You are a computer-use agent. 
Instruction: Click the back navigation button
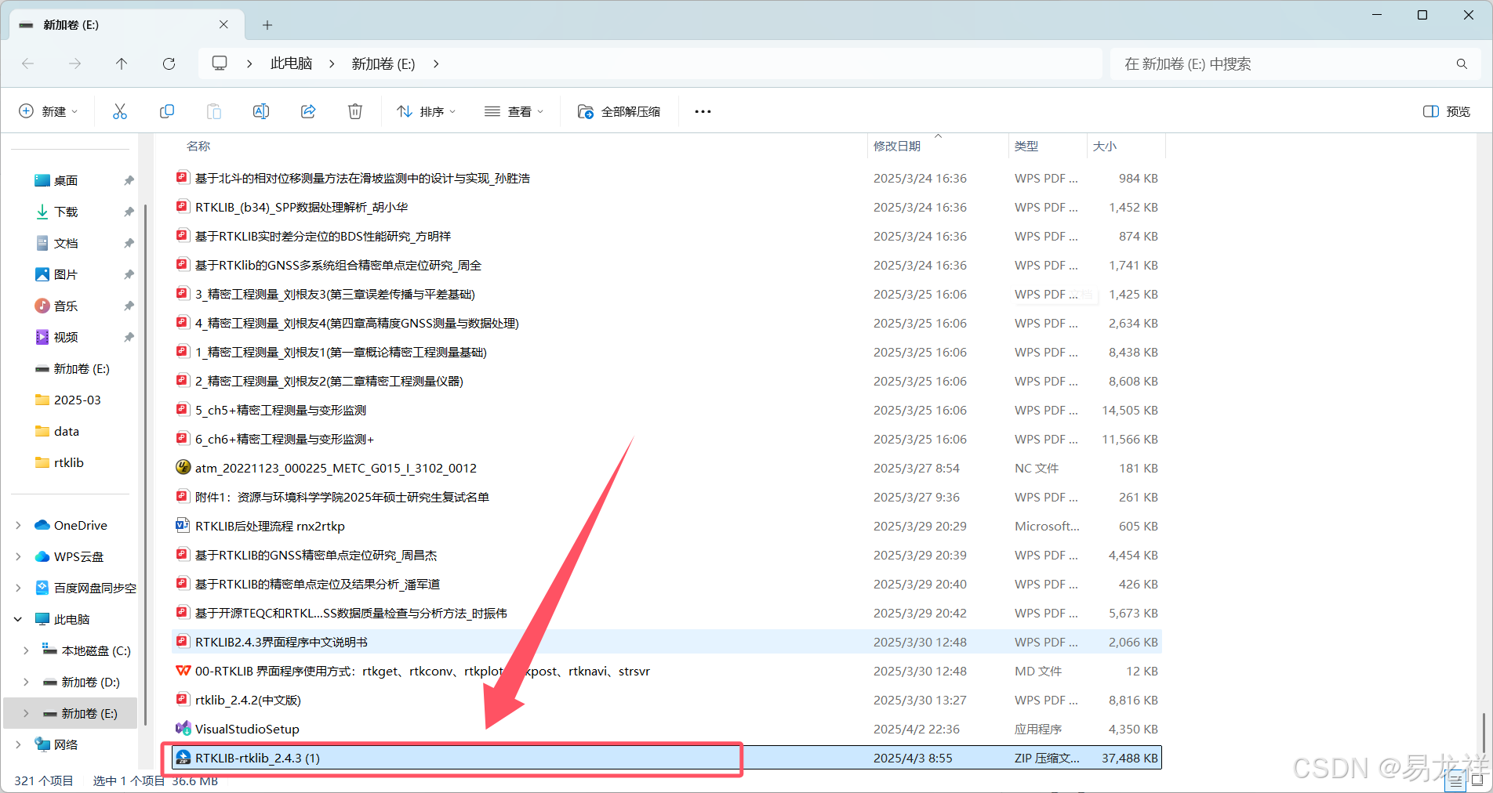pyautogui.click(x=28, y=63)
